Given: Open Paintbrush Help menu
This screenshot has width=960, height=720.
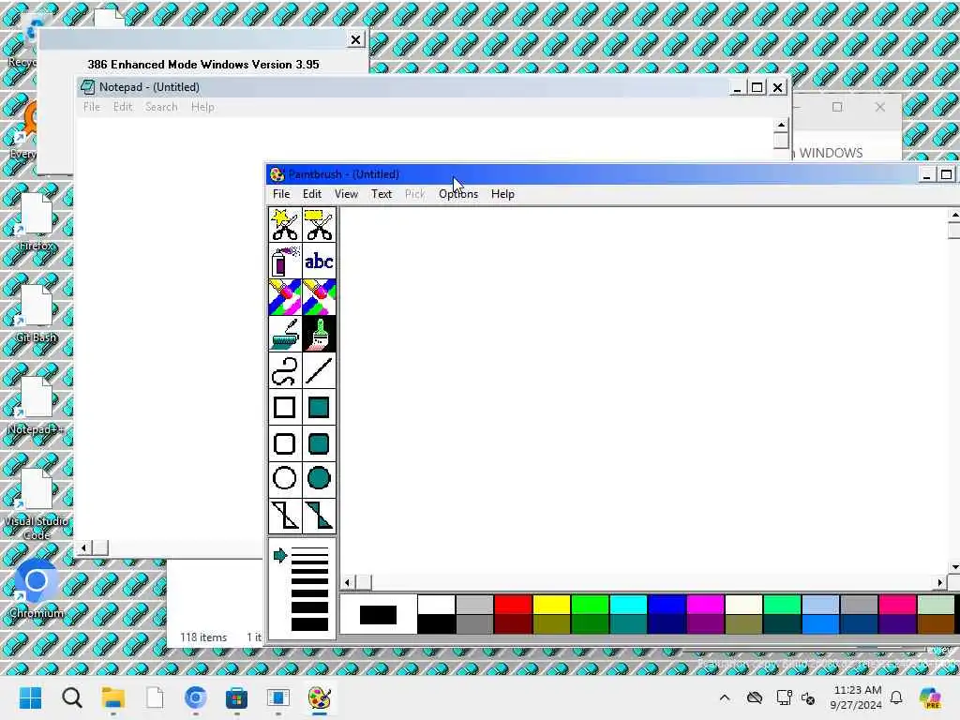Looking at the screenshot, I should (x=502, y=194).
